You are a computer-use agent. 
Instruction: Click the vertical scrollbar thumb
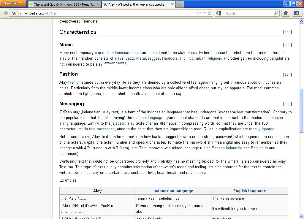point(302,111)
